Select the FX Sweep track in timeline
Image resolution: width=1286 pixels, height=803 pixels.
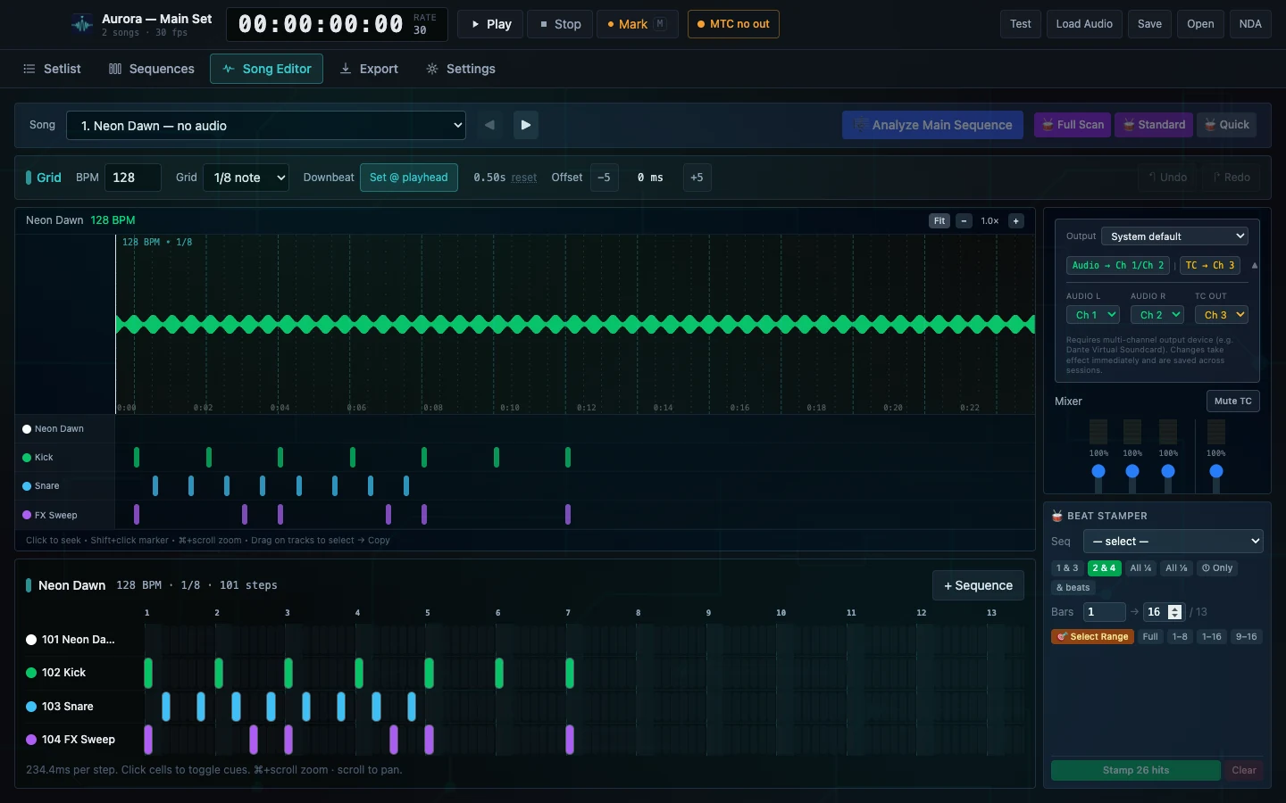[65, 515]
